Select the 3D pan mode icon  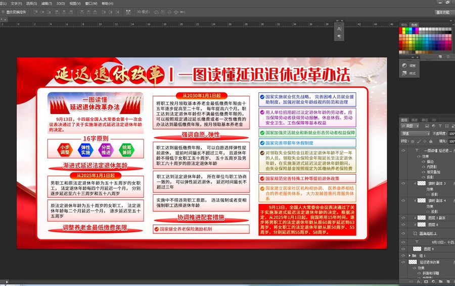(169, 12)
